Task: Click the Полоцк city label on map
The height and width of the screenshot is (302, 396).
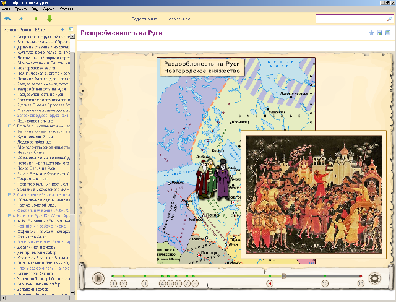Action: tap(209, 252)
